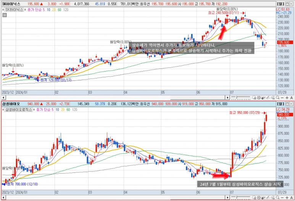
Task: Click indicator line-chart icon in SK하이닉스 toolbar
Action: click(263, 97)
